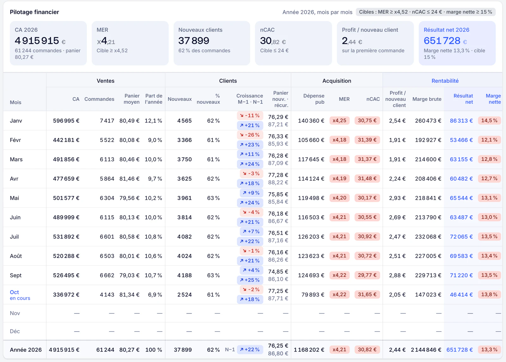Click Oct -2 % down-arrow growth badge
The width and height of the screenshot is (506, 362).
click(250, 290)
